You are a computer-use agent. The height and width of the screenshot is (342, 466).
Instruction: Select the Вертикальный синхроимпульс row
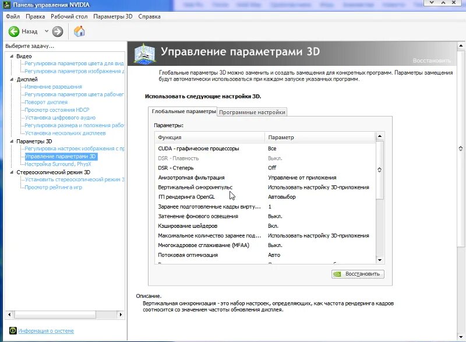point(265,187)
